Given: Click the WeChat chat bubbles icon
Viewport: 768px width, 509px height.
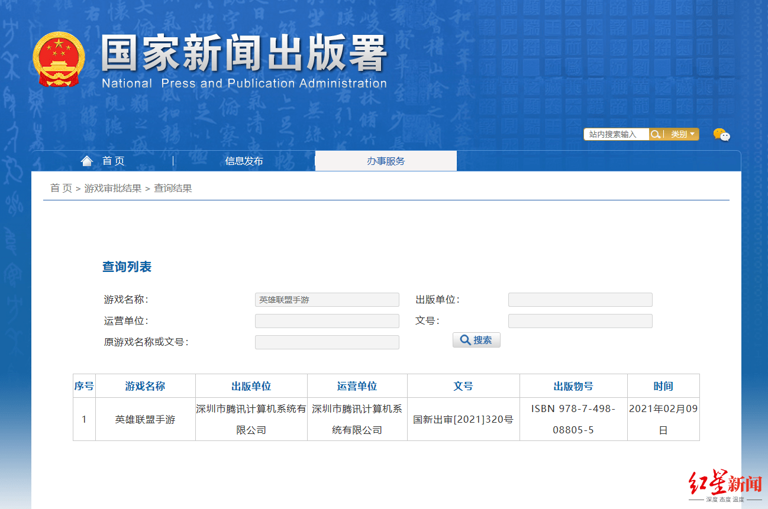Looking at the screenshot, I should point(722,135).
